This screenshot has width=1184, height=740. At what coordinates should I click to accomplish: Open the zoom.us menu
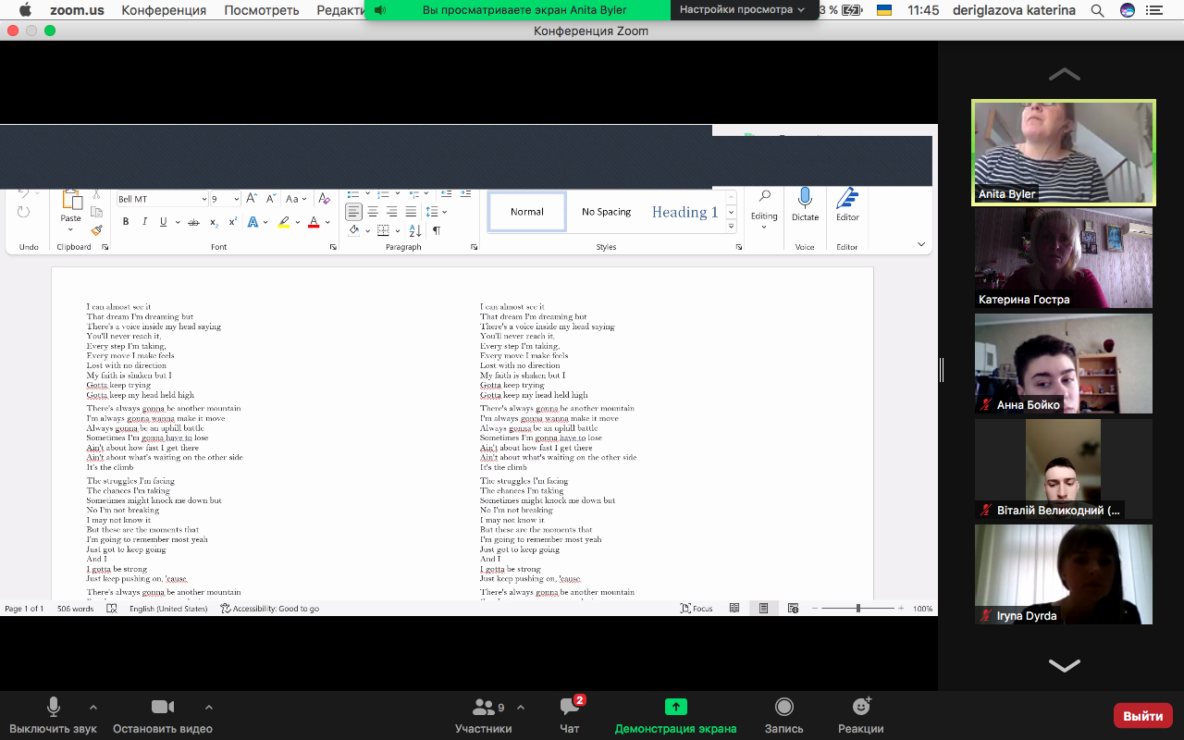tap(79, 10)
